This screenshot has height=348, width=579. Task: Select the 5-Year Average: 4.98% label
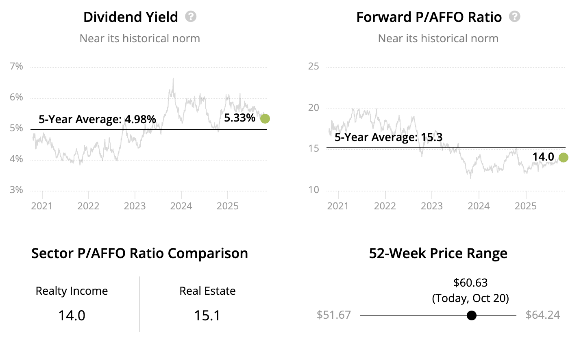[x=97, y=119]
